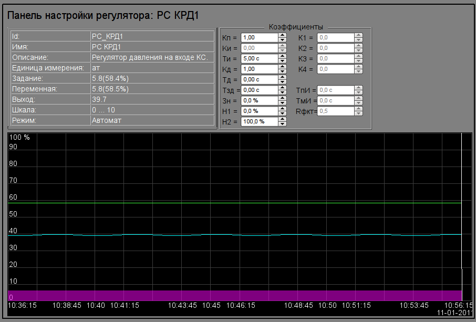476x322 pixels.
Task: Decrease Кп value with down arrow
Action: (282, 40)
